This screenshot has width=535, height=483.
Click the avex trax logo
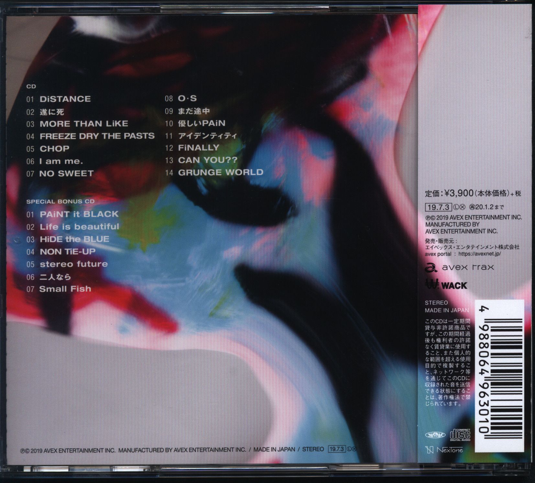tap(459, 267)
